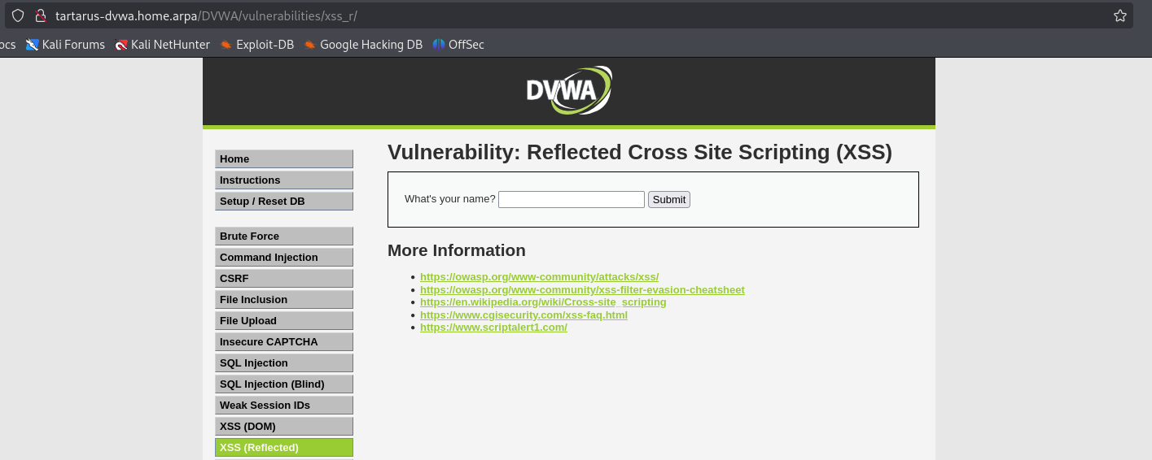Click the shield tracking protection icon

18,15
